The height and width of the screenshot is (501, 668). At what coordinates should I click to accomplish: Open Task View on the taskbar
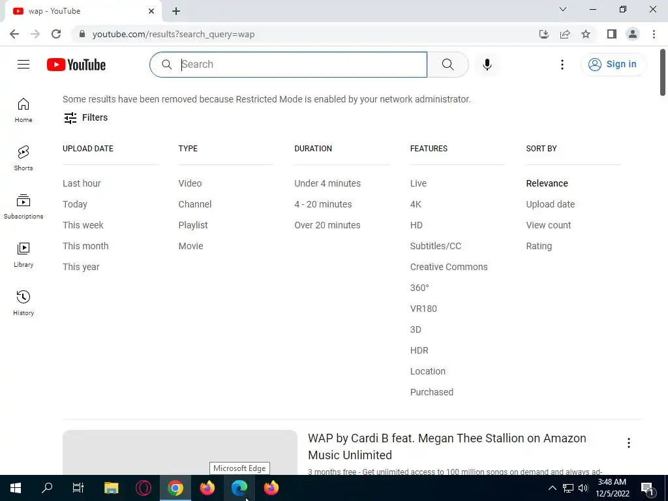coord(78,488)
